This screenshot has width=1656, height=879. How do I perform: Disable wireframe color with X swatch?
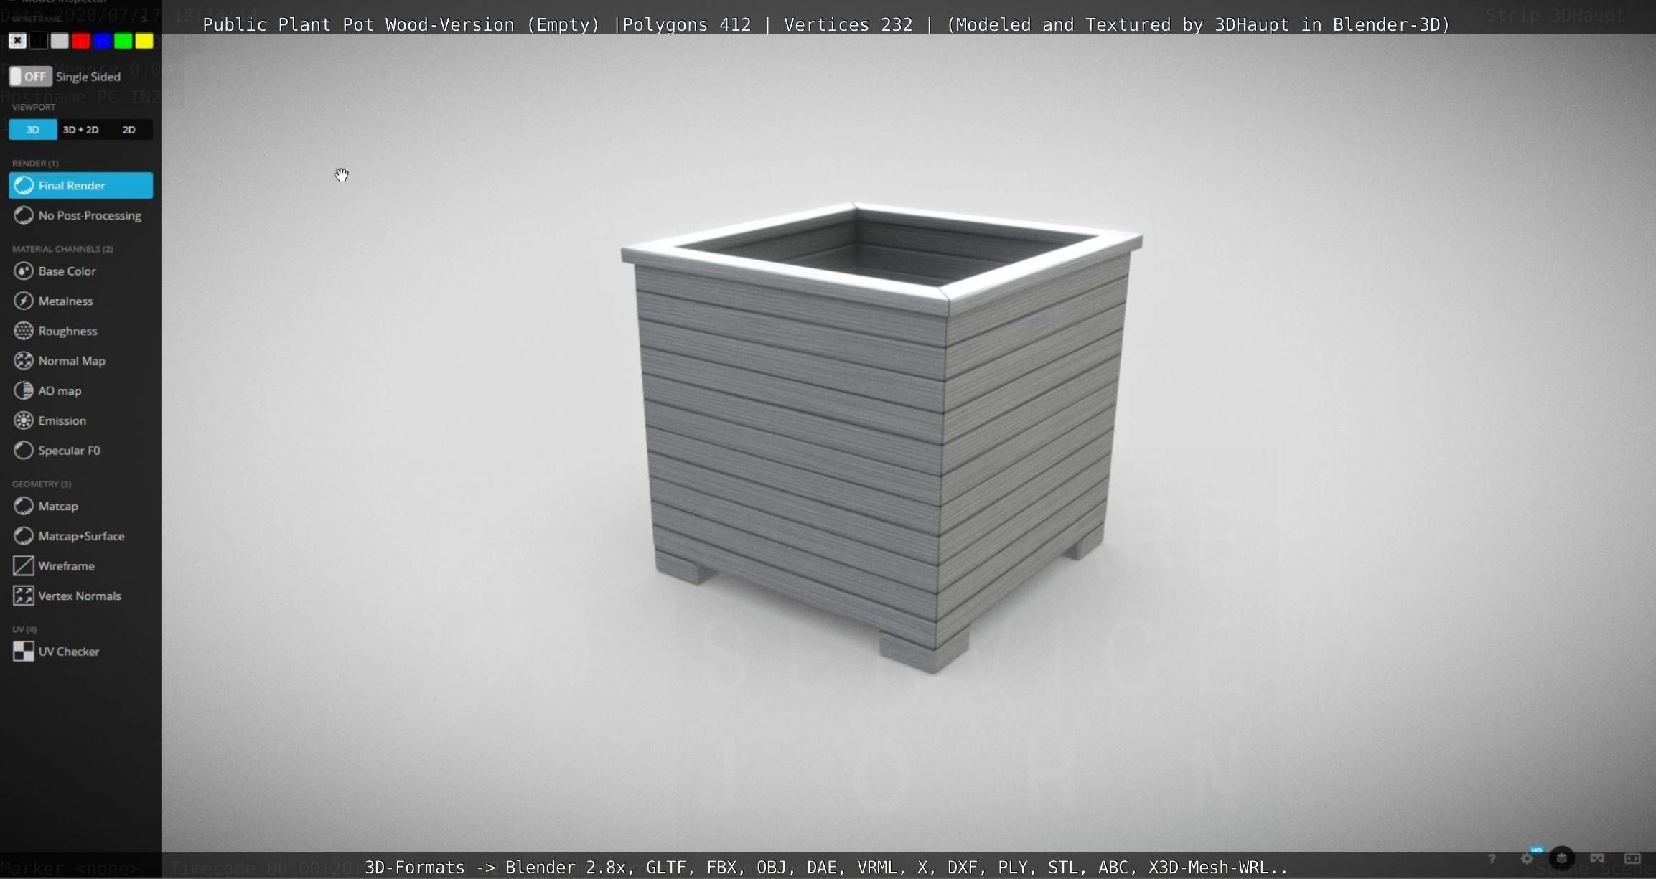17,41
